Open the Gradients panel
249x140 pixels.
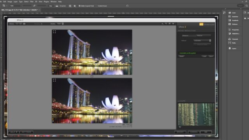(x=233, y=20)
